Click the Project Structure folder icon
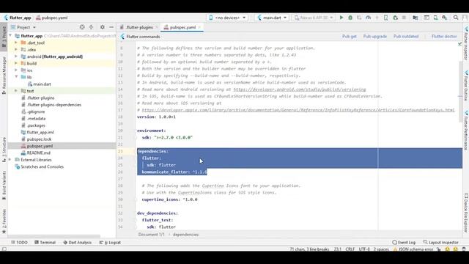 416,18
